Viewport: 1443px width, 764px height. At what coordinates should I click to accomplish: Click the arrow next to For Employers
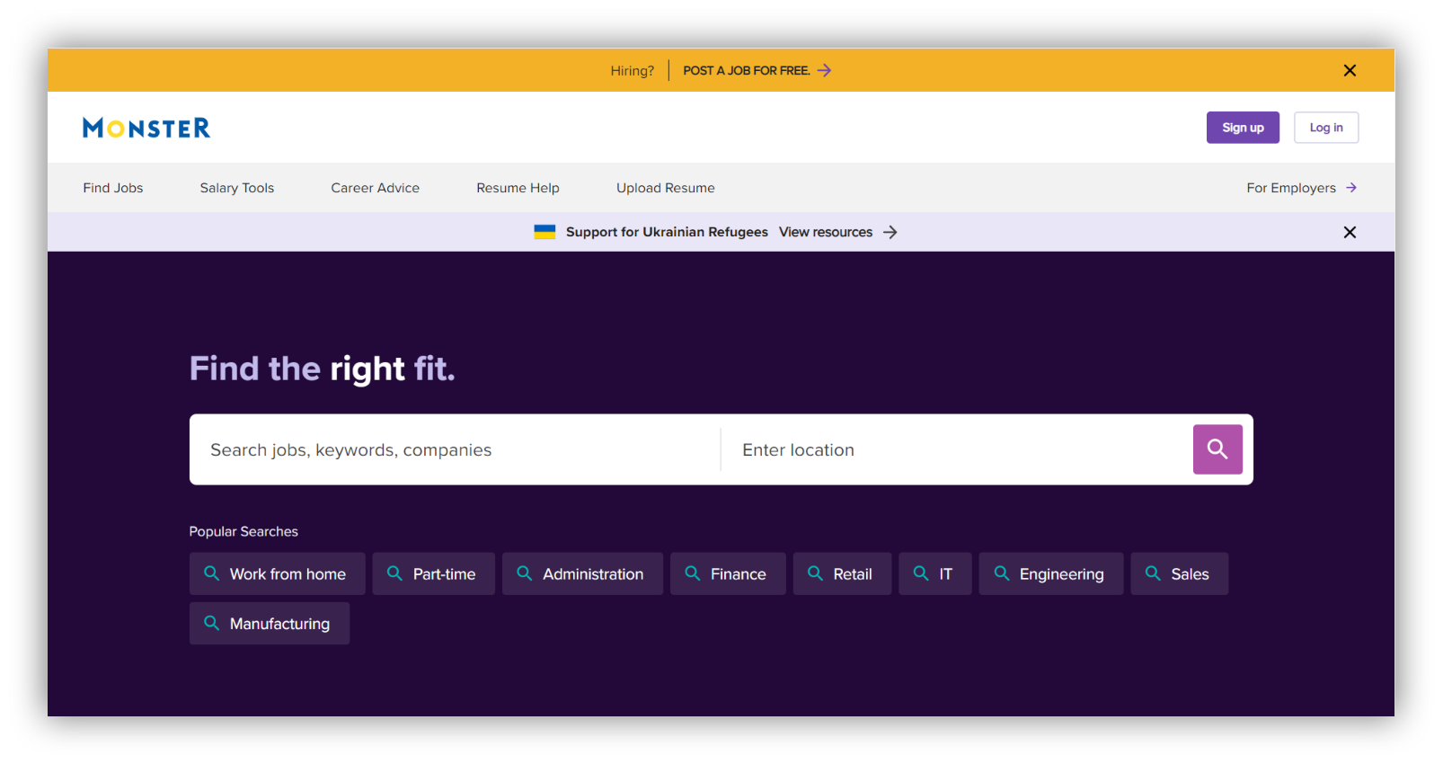click(1351, 188)
